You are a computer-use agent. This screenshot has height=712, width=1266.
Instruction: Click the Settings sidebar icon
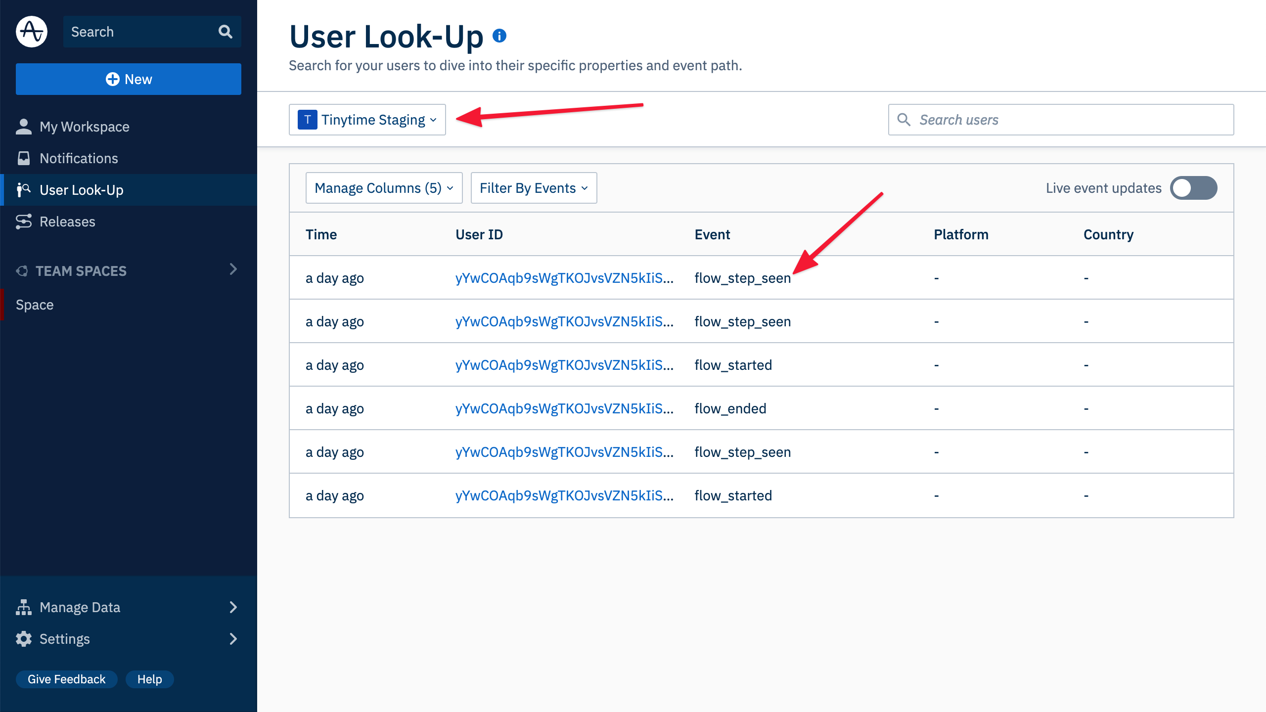tap(23, 638)
